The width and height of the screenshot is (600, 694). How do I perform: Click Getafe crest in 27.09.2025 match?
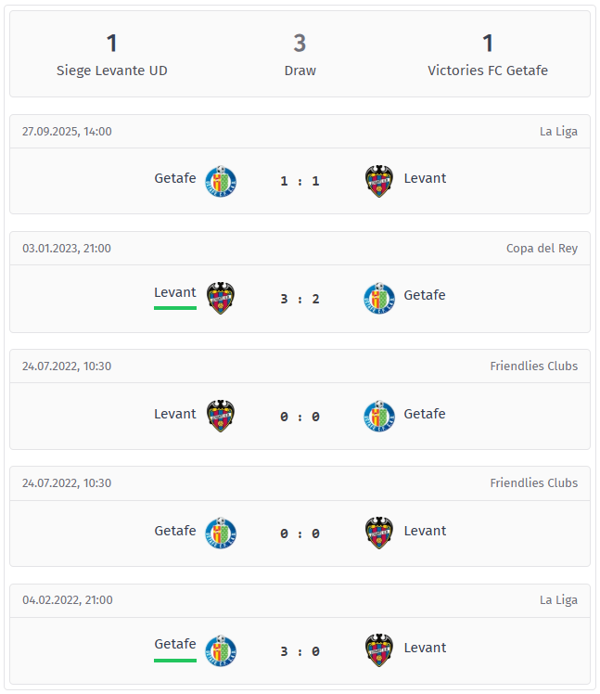(x=221, y=181)
